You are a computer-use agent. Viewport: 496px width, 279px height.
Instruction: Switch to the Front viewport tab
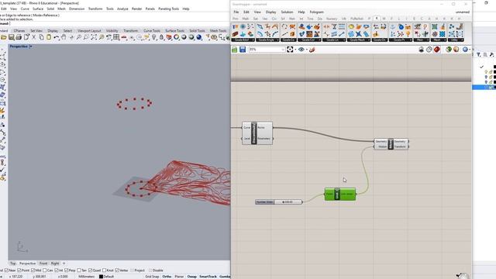[x=43, y=263]
